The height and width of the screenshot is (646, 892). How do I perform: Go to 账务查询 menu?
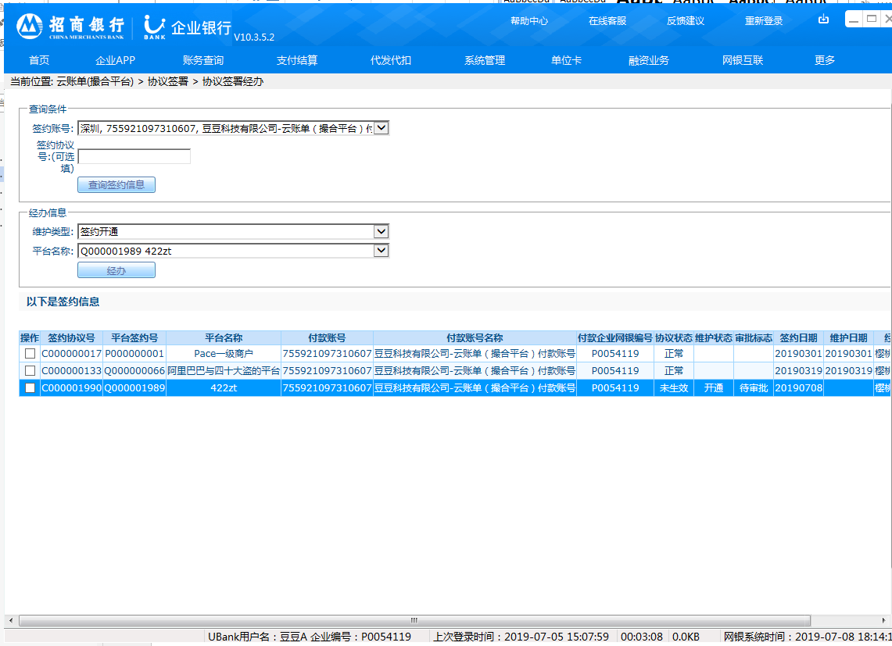pos(203,60)
